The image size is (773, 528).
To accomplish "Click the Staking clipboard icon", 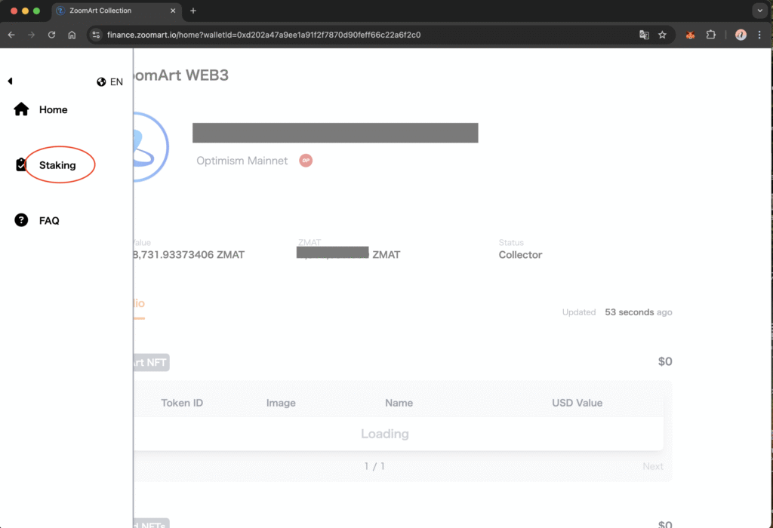I will coord(21,164).
